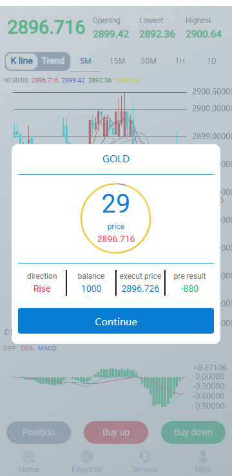Click the countdown circle showing 29
Viewport: 232px width, 476px height.
116,218
